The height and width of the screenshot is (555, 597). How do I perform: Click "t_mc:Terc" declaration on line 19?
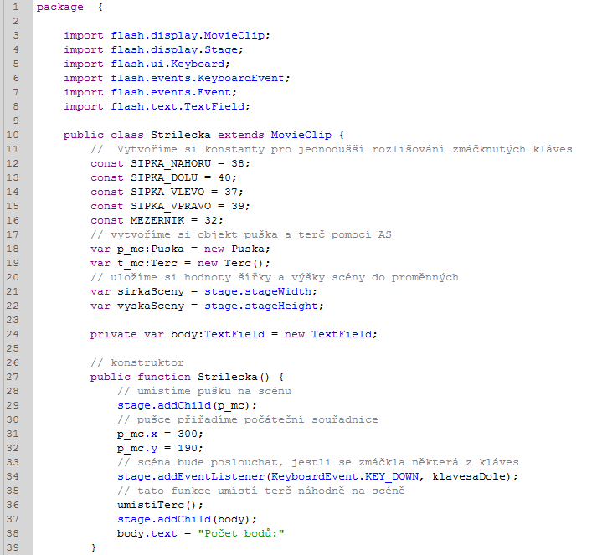147,264
